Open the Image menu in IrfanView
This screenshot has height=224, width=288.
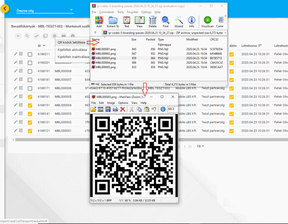(x=111, y=103)
